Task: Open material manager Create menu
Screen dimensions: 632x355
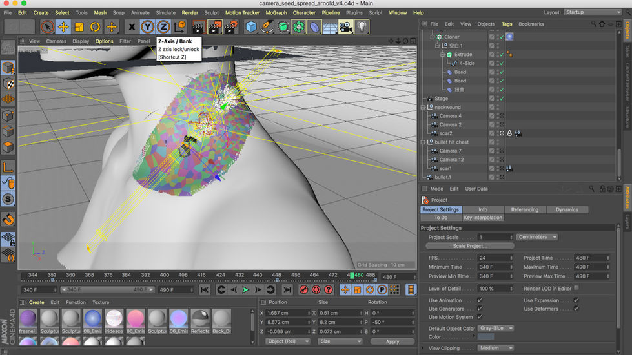Action: [x=36, y=302]
